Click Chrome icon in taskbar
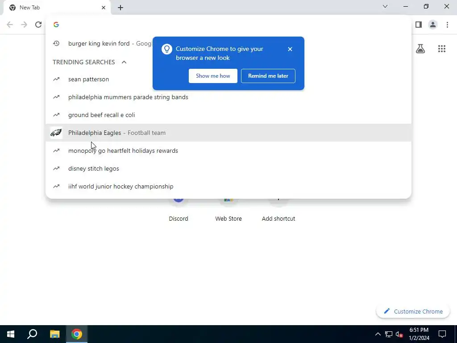The image size is (457, 343). coord(77,334)
